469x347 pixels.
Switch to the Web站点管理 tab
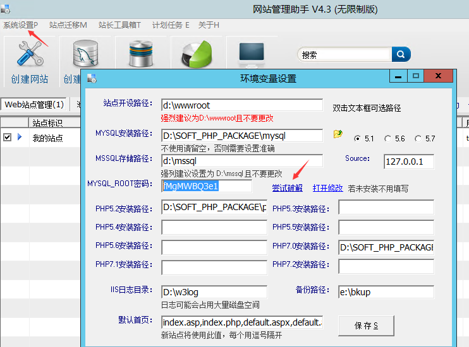pyautogui.click(x=34, y=105)
